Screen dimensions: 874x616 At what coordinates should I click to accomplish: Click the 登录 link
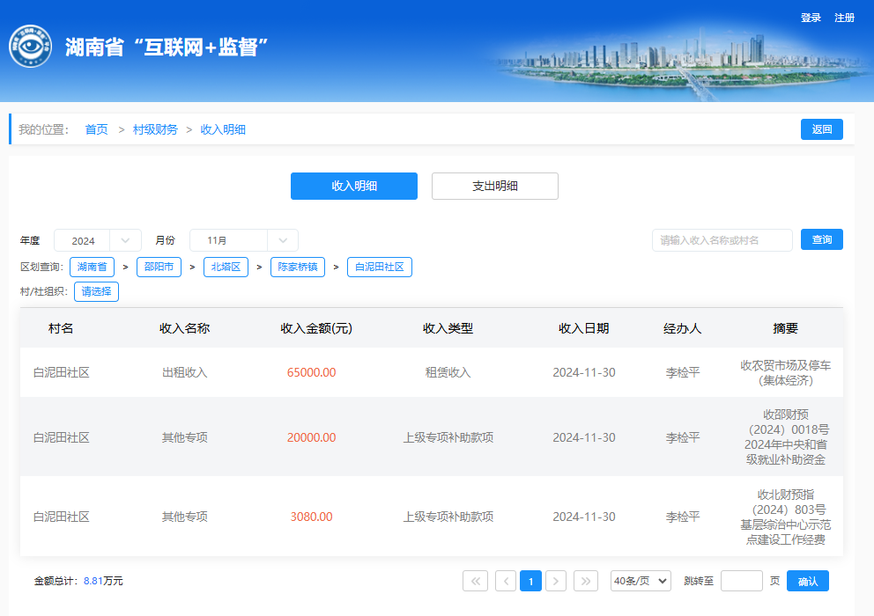click(811, 18)
